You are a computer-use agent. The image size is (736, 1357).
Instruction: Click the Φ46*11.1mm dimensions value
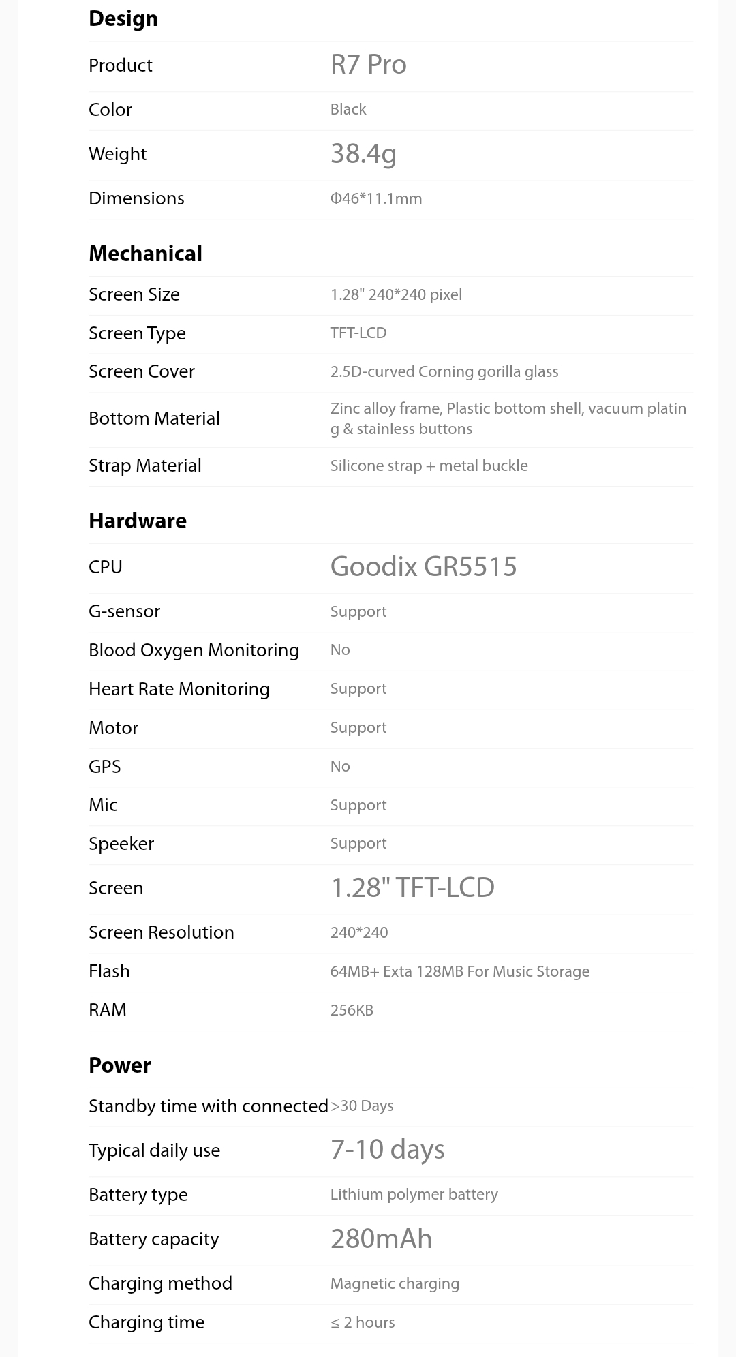pos(376,199)
